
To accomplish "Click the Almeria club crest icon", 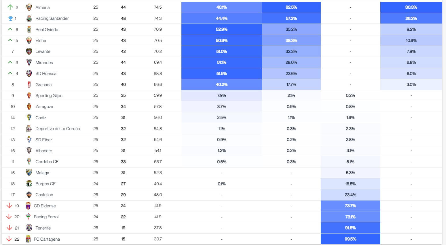I will (29, 7).
